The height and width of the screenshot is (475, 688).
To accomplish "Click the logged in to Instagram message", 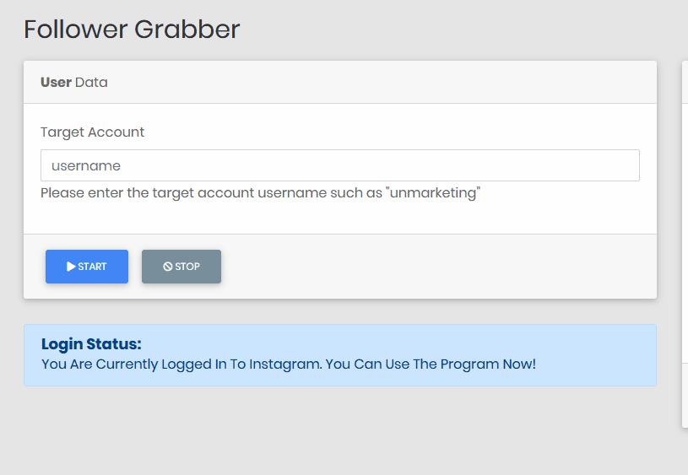I will (289, 364).
